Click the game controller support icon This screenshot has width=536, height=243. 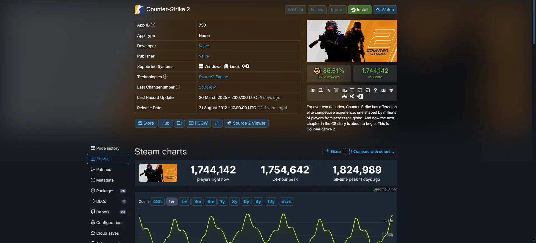point(344,96)
